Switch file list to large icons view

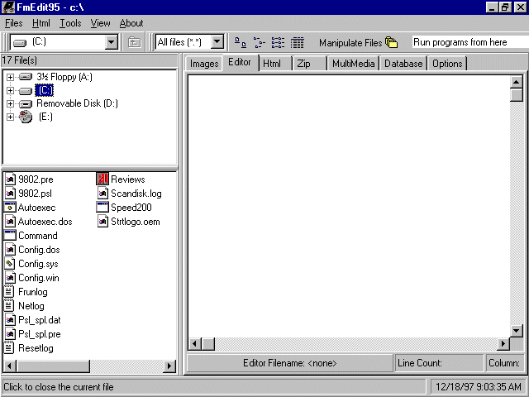pyautogui.click(x=240, y=42)
